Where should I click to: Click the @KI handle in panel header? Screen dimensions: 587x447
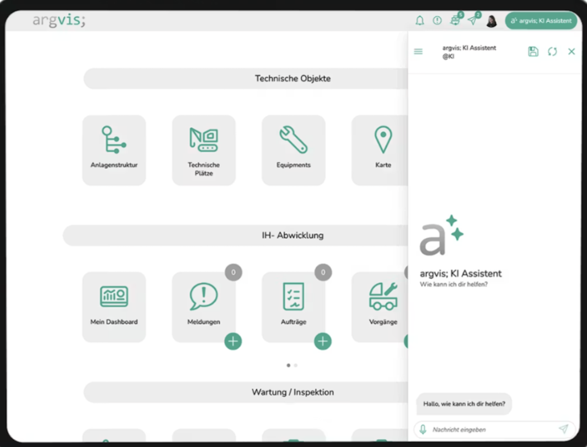pos(448,56)
